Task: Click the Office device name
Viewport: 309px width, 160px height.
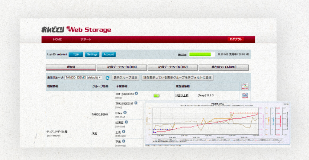Action: 119,113
